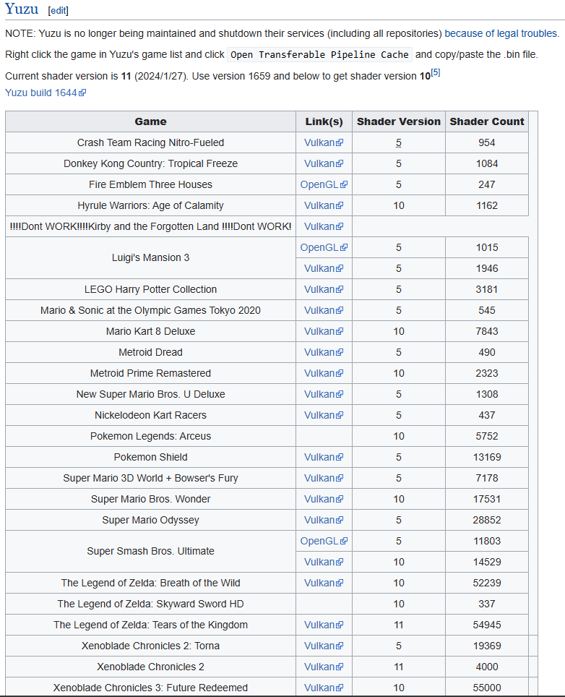Open Vulkan link for Super Mario 3D World

[x=324, y=478]
